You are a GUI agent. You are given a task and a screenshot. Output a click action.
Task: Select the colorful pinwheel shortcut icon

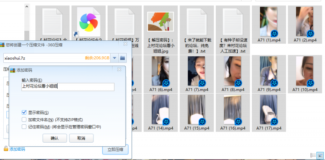coord(89,22)
